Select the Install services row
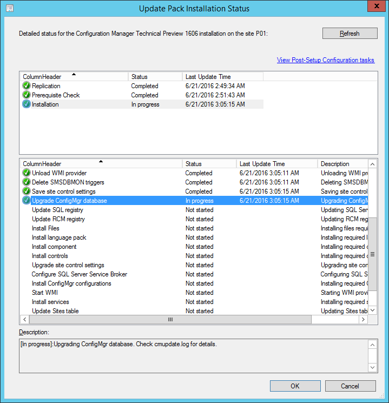389x403 pixels. pos(194,302)
